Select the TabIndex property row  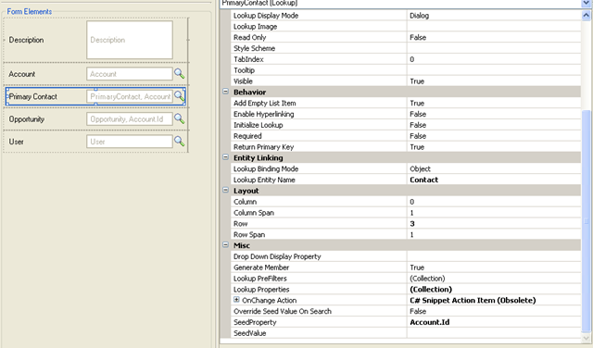[406, 59]
